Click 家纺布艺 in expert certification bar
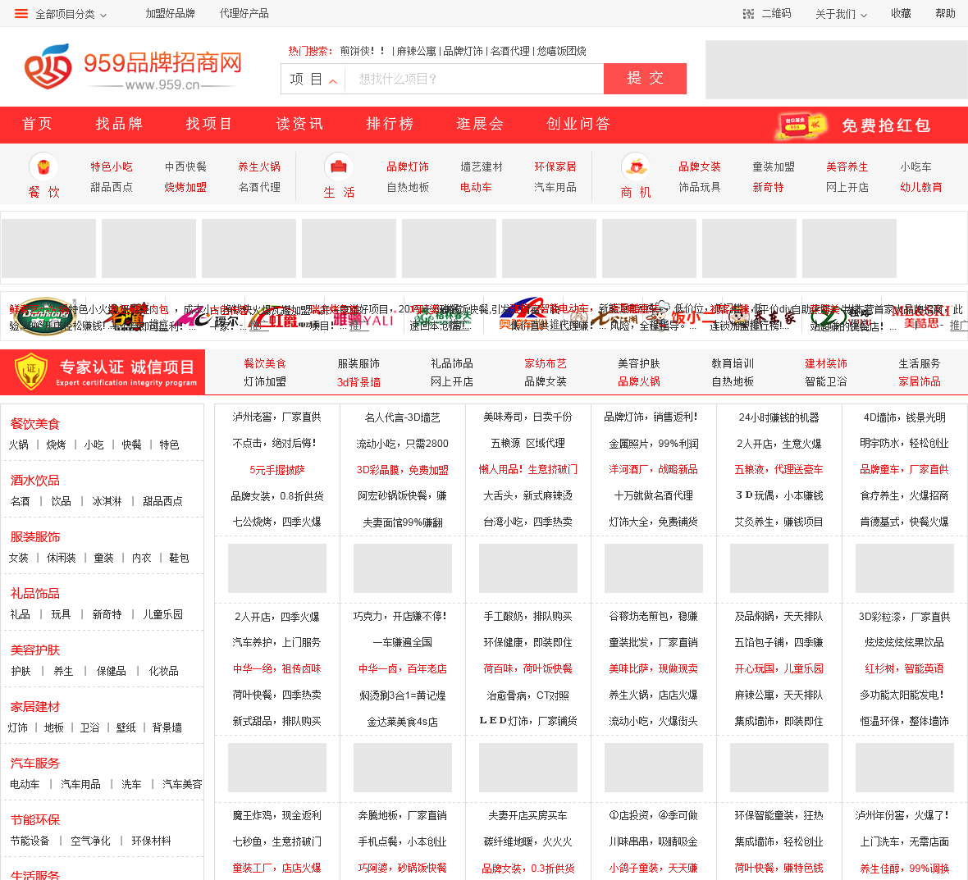Viewport: 968px width, 880px height. click(x=546, y=363)
